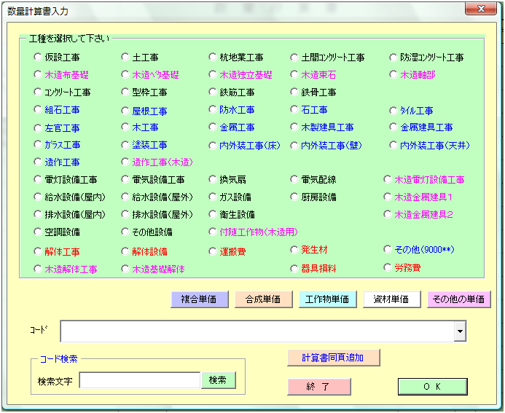The image size is (505, 413).
Task: Select 木造布基礎 work type
Action: pos(38,74)
